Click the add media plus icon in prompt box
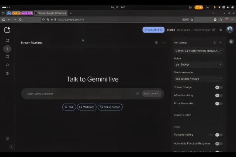 point(138,94)
